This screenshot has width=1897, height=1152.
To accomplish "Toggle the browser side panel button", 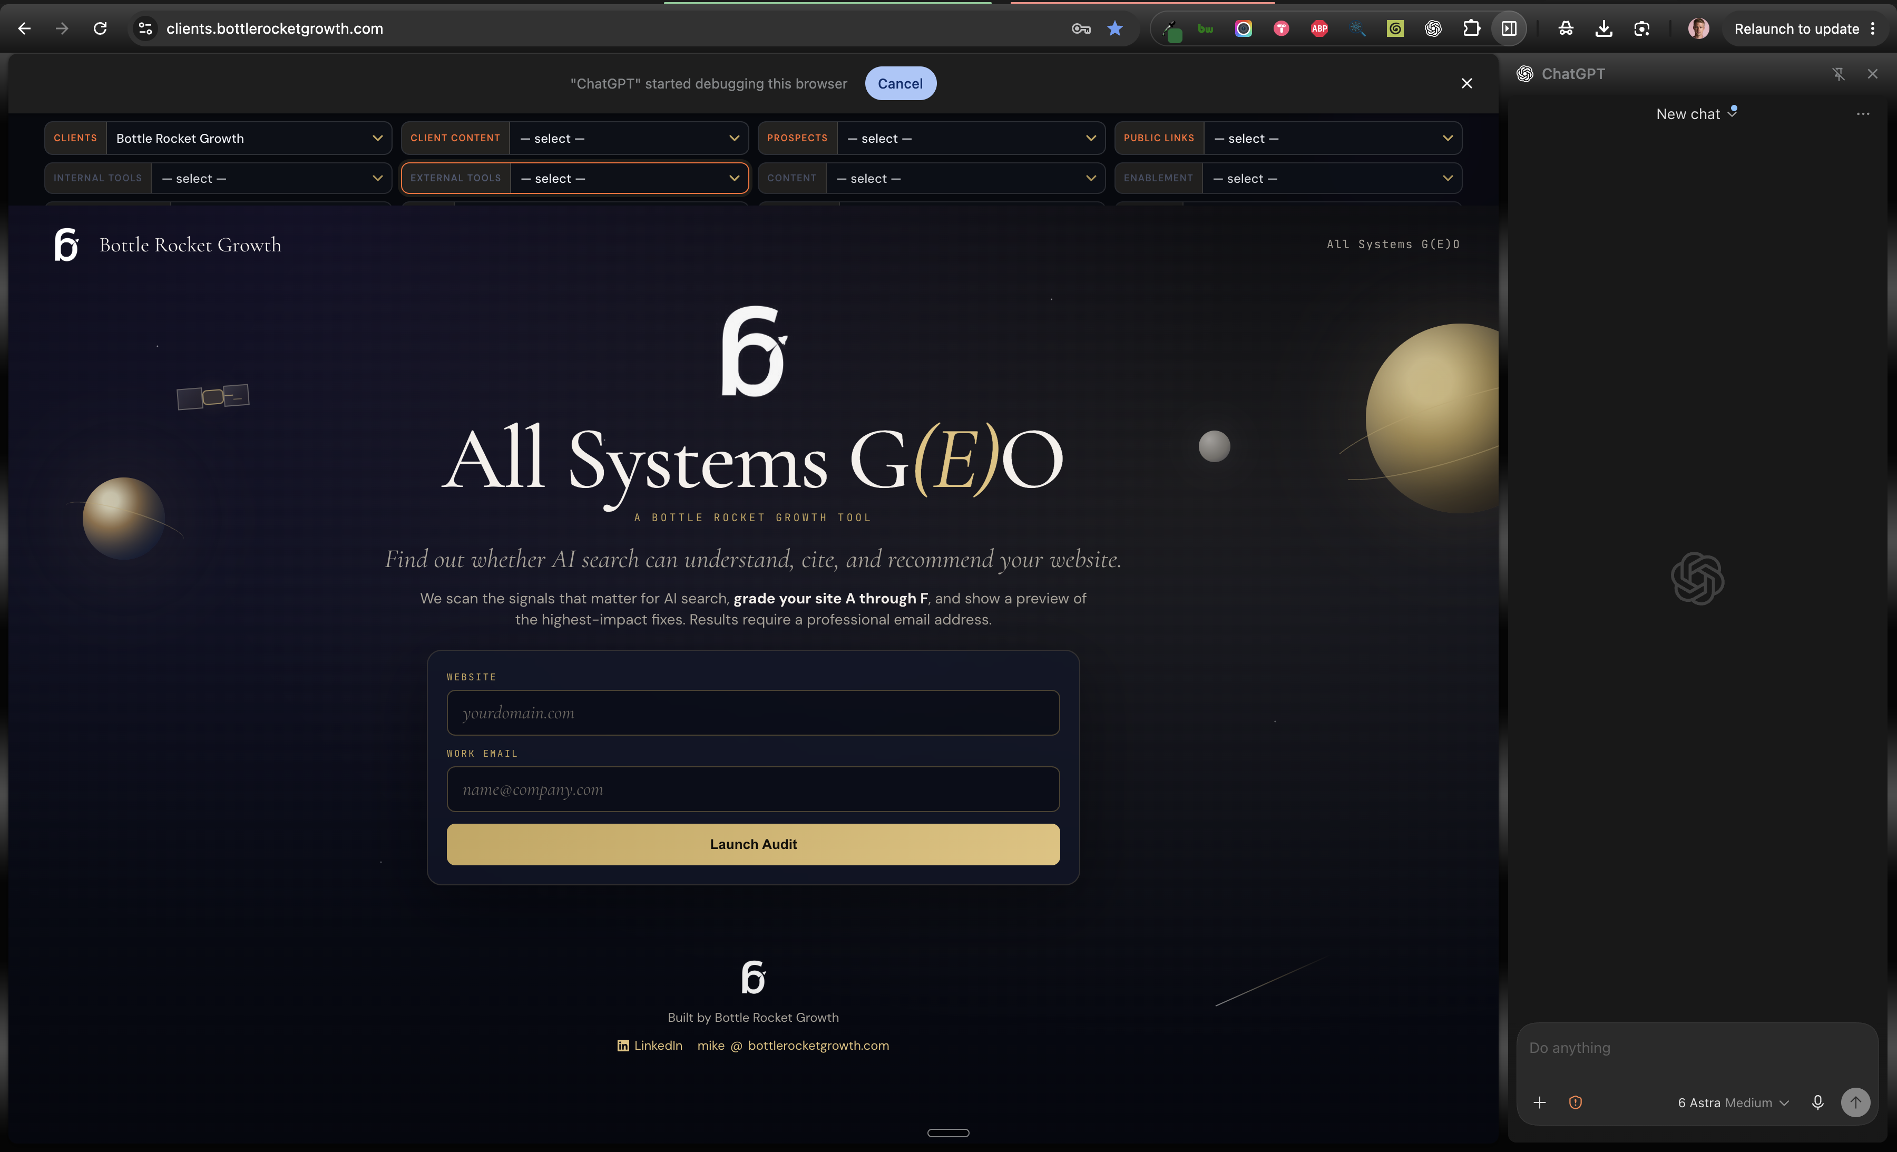I will pos(1509,28).
